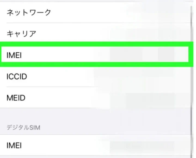Tap the IMEI label under デジタルSIM
The width and height of the screenshot is (196, 158).
14,146
